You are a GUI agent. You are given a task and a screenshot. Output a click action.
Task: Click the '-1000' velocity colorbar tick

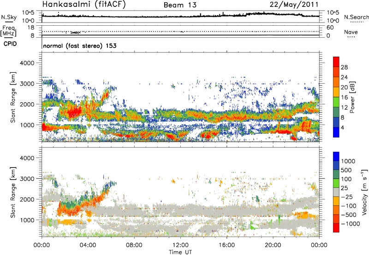click(350, 224)
